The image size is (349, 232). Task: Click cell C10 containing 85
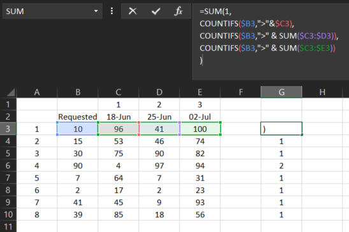tap(118, 214)
